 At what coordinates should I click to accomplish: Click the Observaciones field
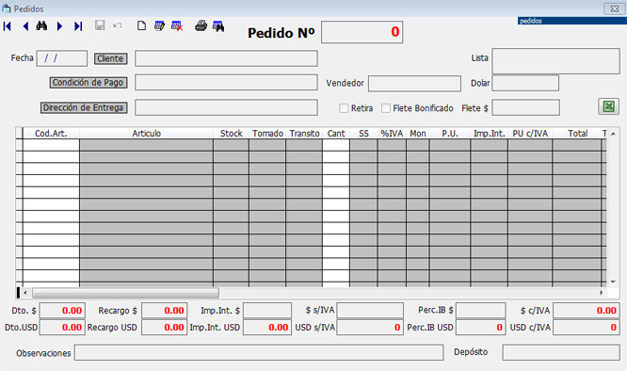259,352
